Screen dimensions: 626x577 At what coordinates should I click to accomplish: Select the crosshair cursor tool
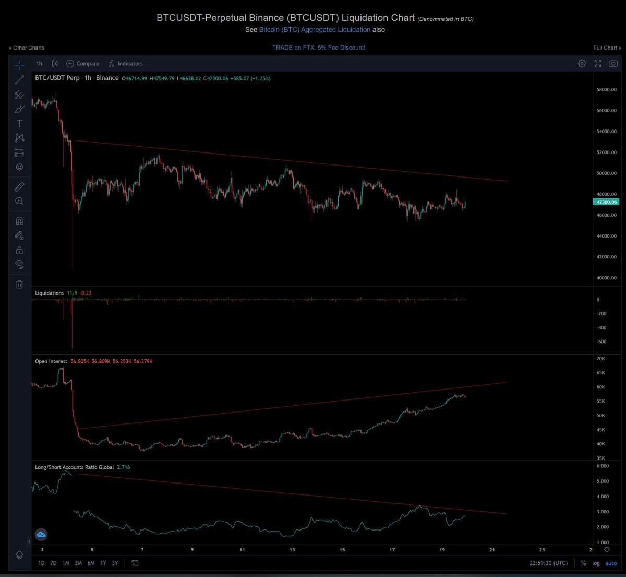[x=19, y=65]
